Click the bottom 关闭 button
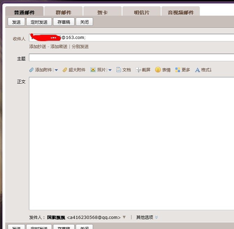The image size is (234, 229). click(84, 227)
